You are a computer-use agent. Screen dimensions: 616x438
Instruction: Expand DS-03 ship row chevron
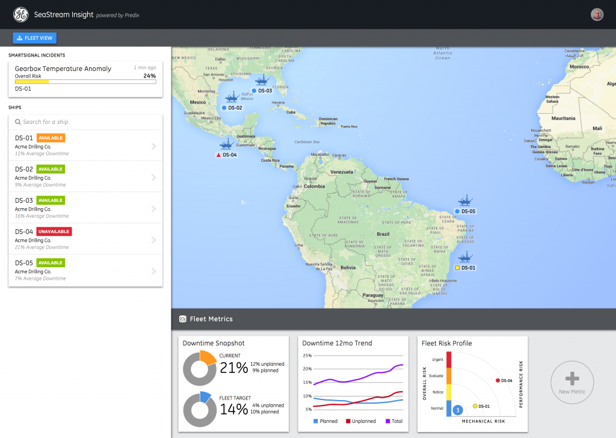tap(153, 209)
